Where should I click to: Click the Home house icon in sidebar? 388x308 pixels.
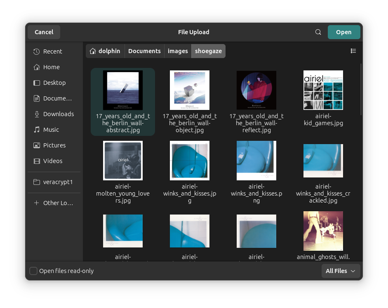(x=37, y=67)
